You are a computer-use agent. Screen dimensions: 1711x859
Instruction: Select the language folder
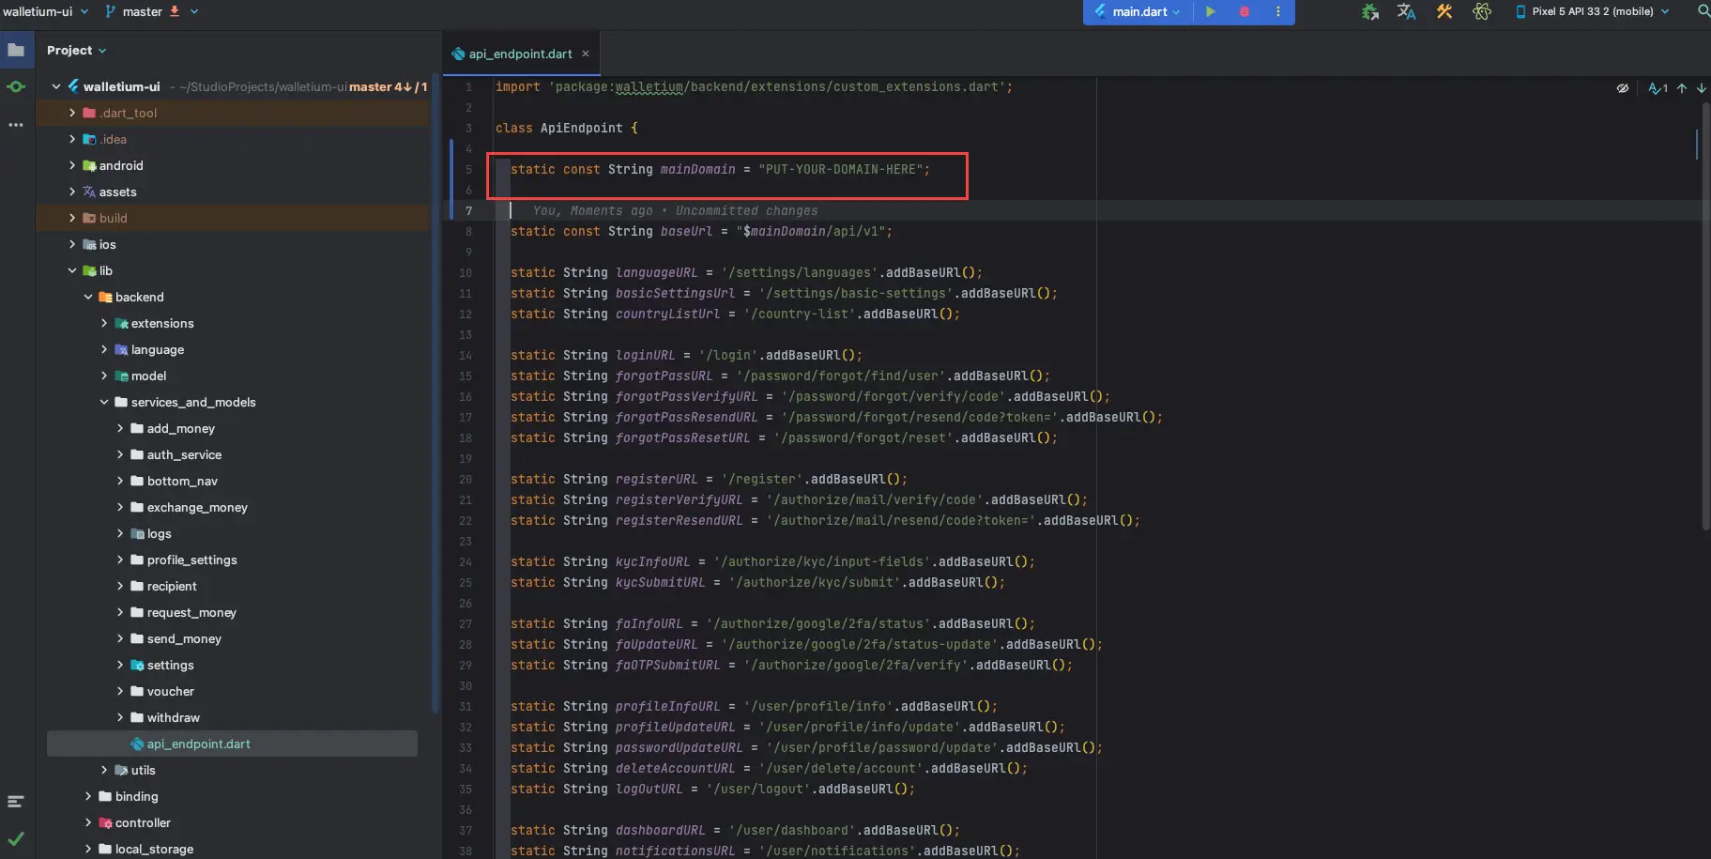click(158, 349)
